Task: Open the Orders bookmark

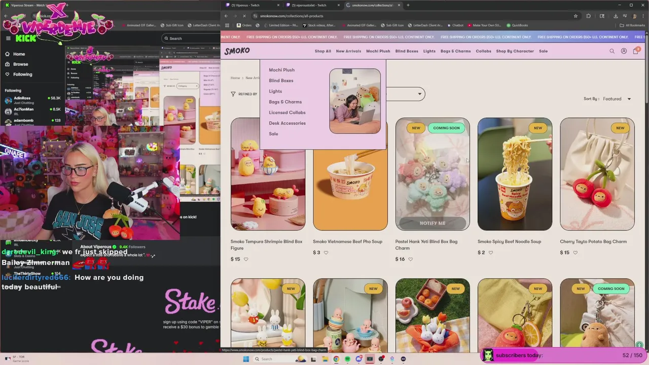Action: click(244, 25)
